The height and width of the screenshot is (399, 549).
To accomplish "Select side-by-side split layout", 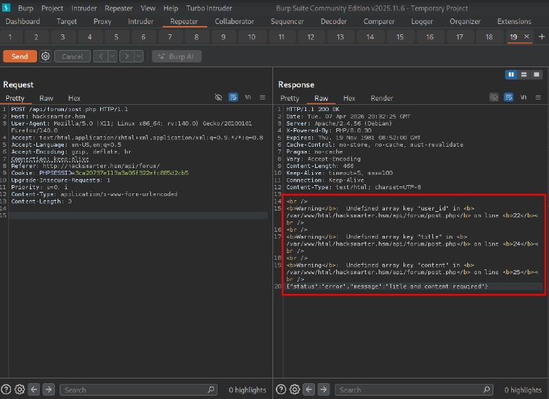I will (511, 75).
